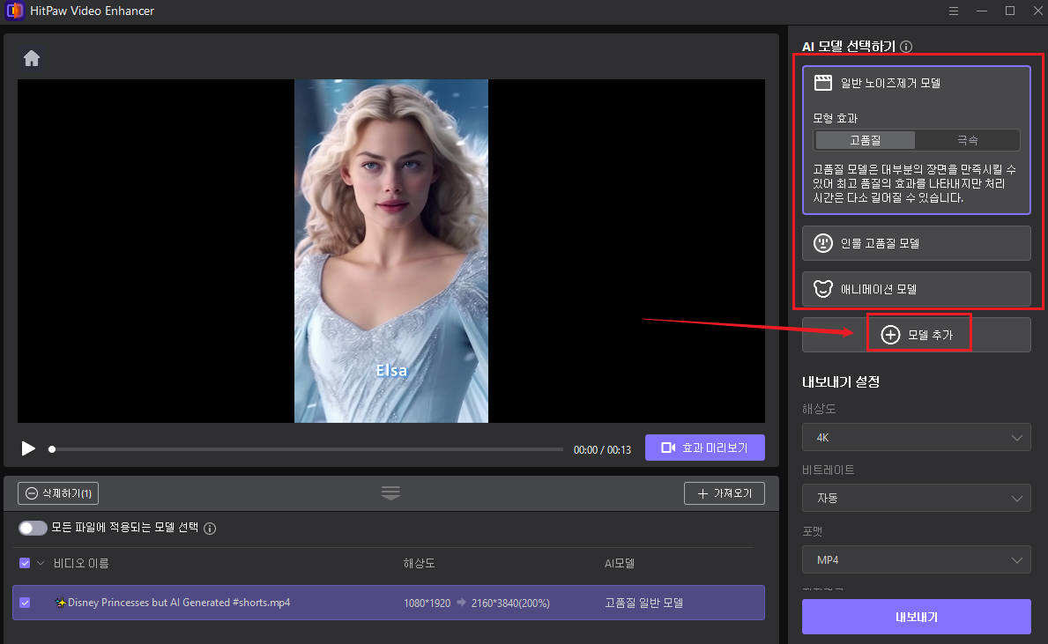Screen dimensions: 1048x644
Task: Show info for apply-to-all-files model option
Action: [210, 529]
